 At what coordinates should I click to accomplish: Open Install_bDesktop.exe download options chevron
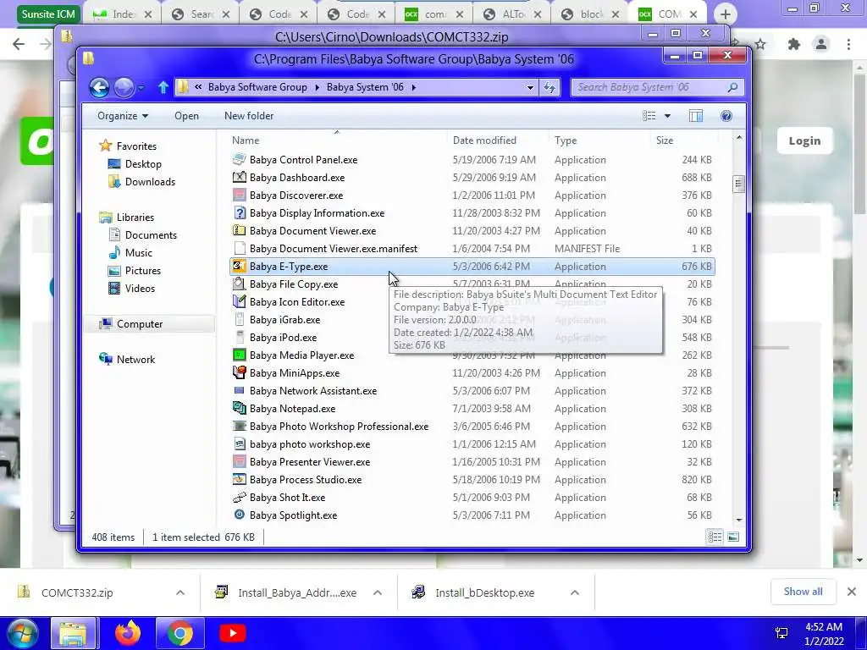click(575, 592)
